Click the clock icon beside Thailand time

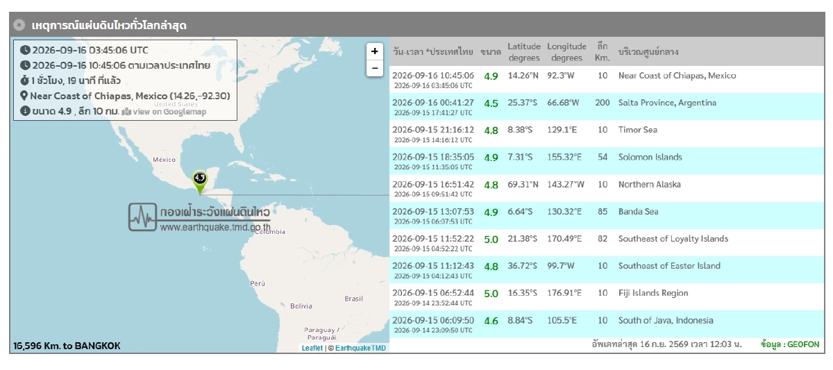[x=25, y=65]
